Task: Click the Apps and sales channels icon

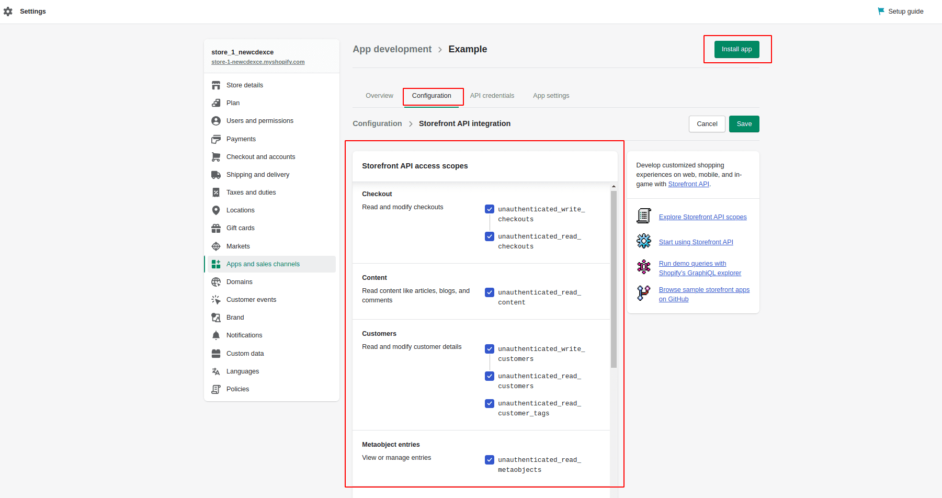Action: [x=216, y=264]
